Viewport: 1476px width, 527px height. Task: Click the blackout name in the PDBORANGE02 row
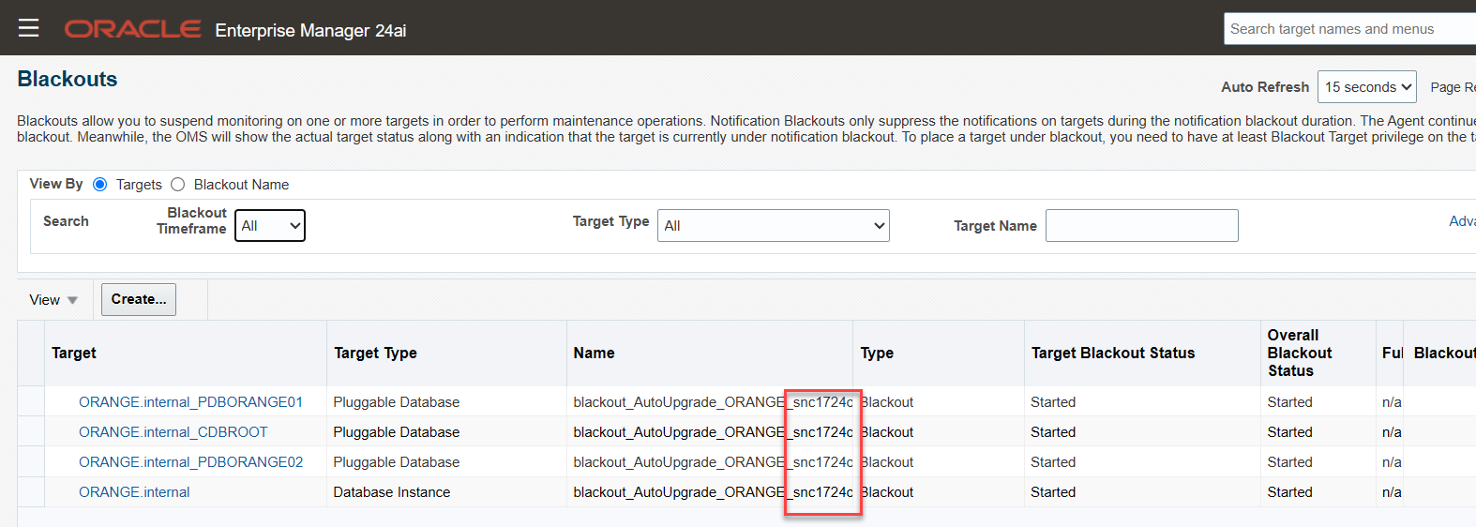pos(713,462)
